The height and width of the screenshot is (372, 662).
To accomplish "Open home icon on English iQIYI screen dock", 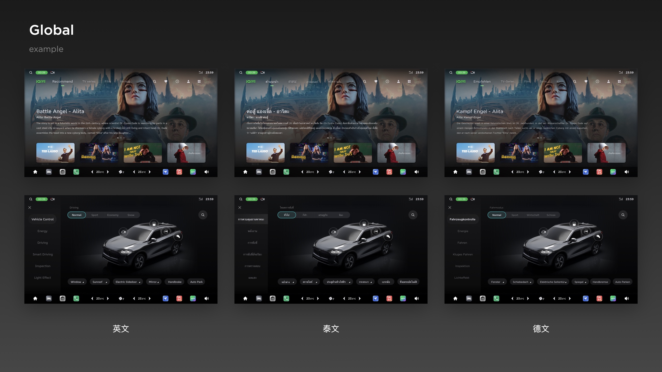I will click(x=35, y=172).
